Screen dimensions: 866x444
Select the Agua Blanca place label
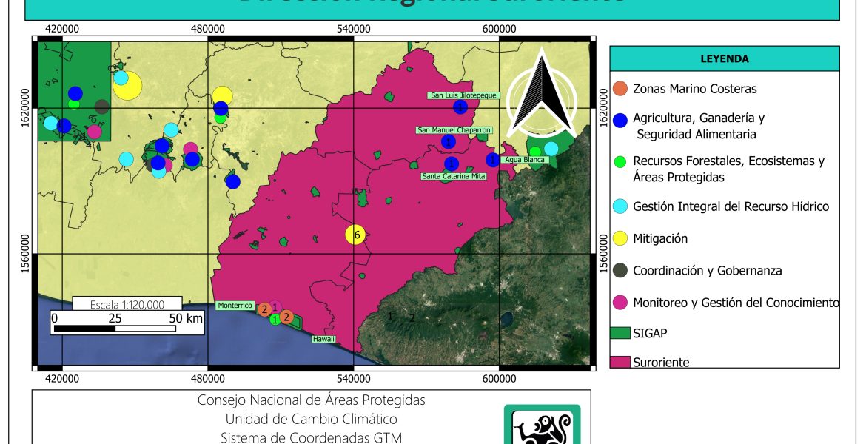523,160
